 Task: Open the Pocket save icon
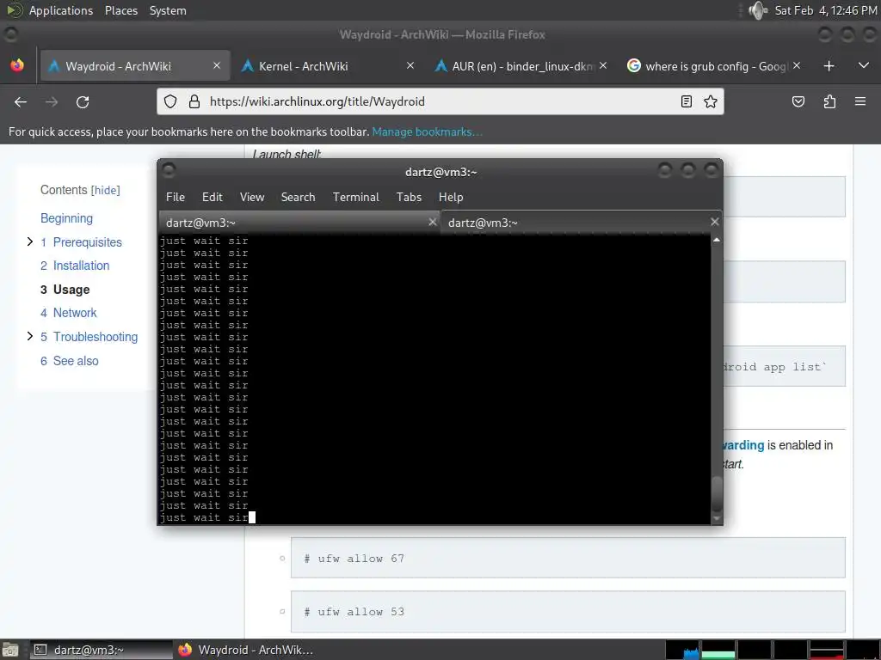click(798, 101)
